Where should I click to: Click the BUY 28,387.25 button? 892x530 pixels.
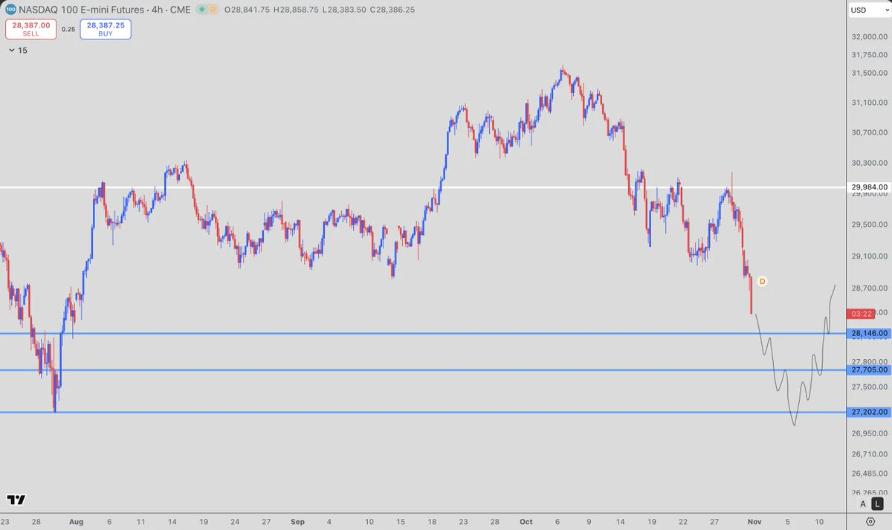coord(106,29)
